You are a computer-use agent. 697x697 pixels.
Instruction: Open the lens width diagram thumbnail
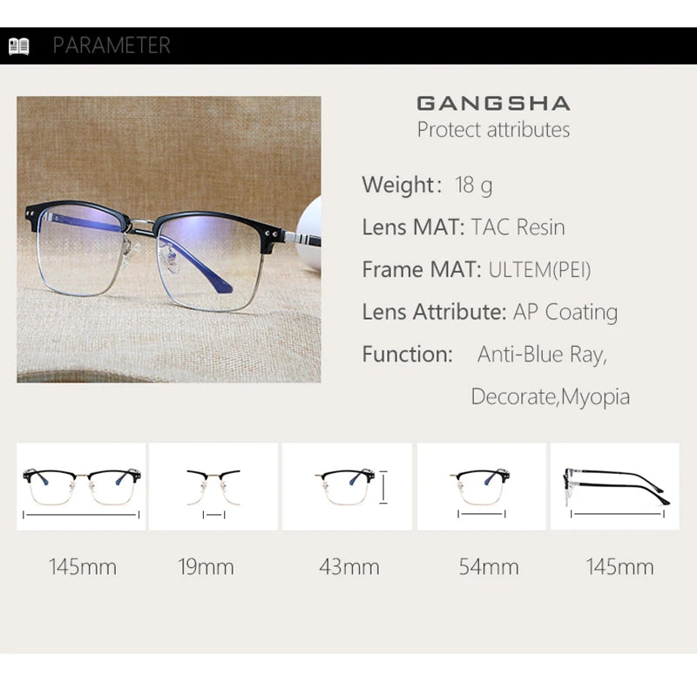[482, 486]
